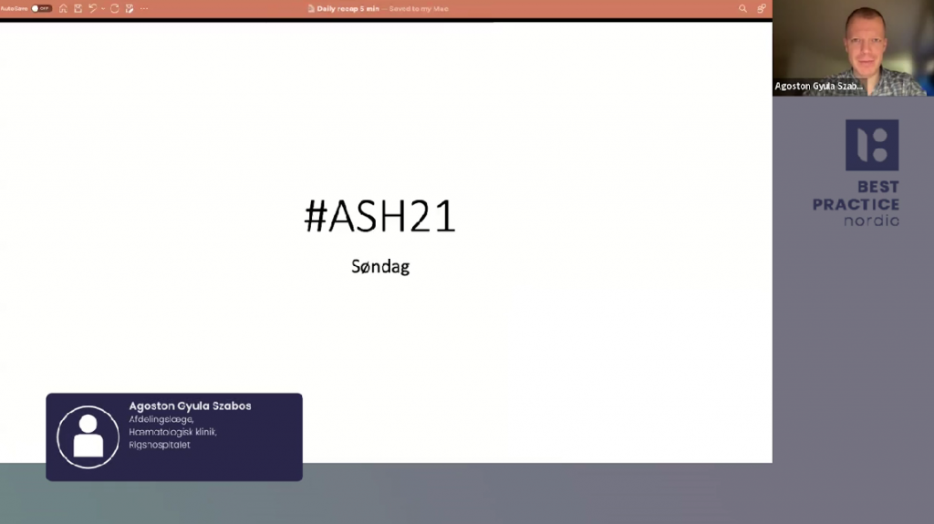Toggle the AutoSave switch
Screen dimensions: 934x524
(x=41, y=8)
